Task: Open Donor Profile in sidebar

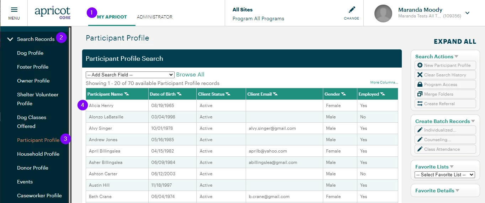Action: click(33, 168)
